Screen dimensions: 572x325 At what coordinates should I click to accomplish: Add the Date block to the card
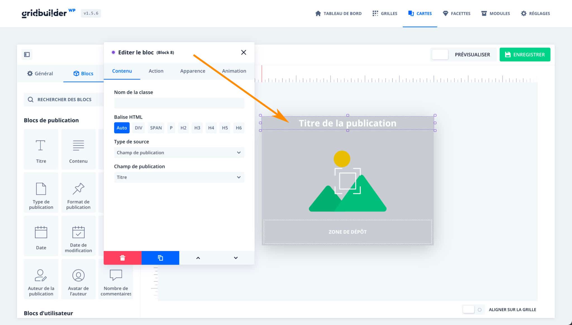[x=41, y=236]
